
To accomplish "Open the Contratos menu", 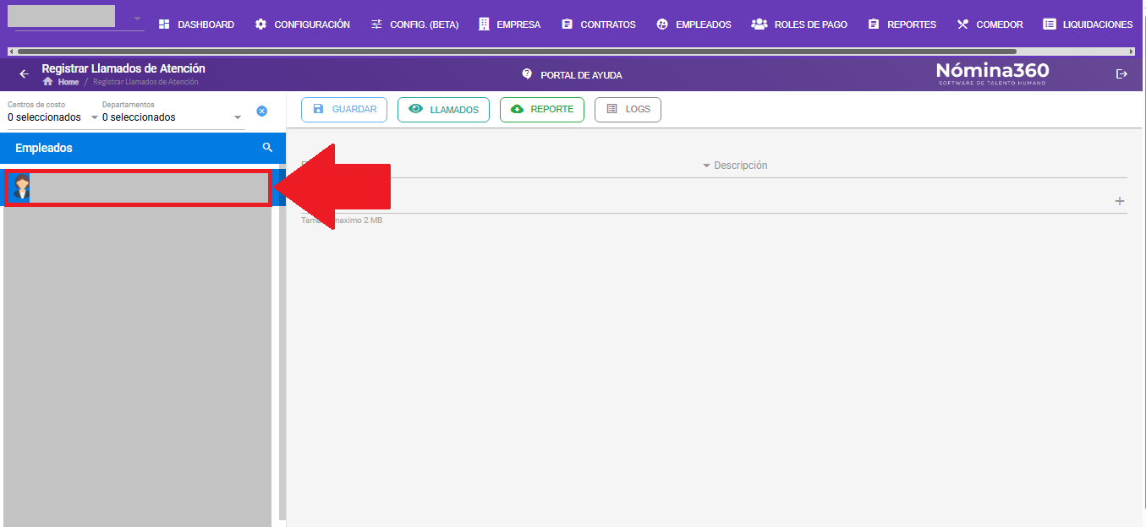I will [599, 24].
